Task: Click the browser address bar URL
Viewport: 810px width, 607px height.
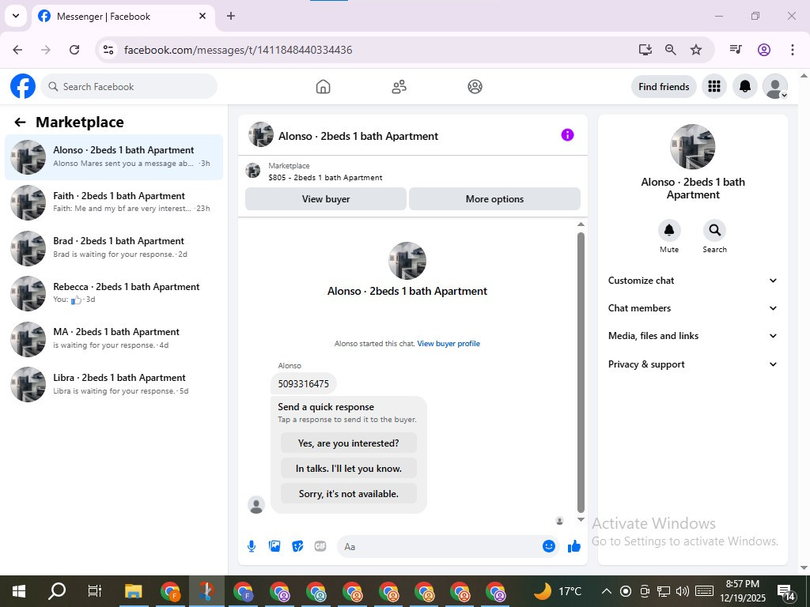Action: (238, 50)
